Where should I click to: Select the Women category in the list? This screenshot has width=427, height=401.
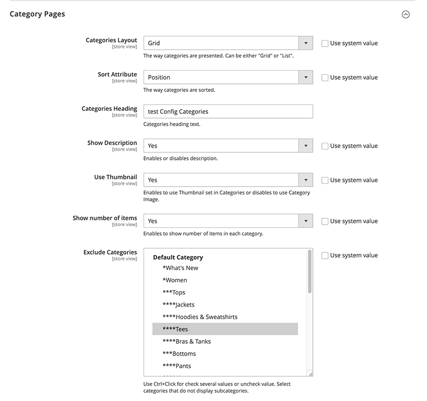point(175,280)
